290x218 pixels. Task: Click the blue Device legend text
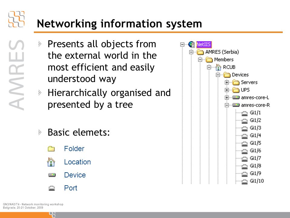click(x=75, y=175)
